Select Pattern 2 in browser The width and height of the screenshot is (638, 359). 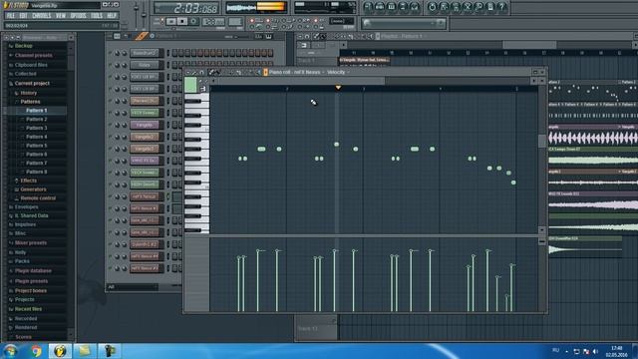(x=36, y=120)
